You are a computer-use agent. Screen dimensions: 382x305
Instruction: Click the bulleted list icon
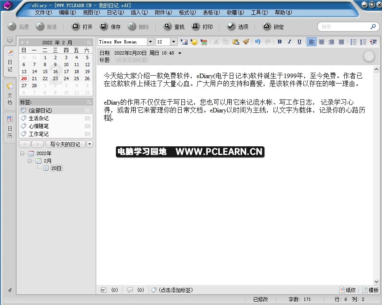point(353,42)
